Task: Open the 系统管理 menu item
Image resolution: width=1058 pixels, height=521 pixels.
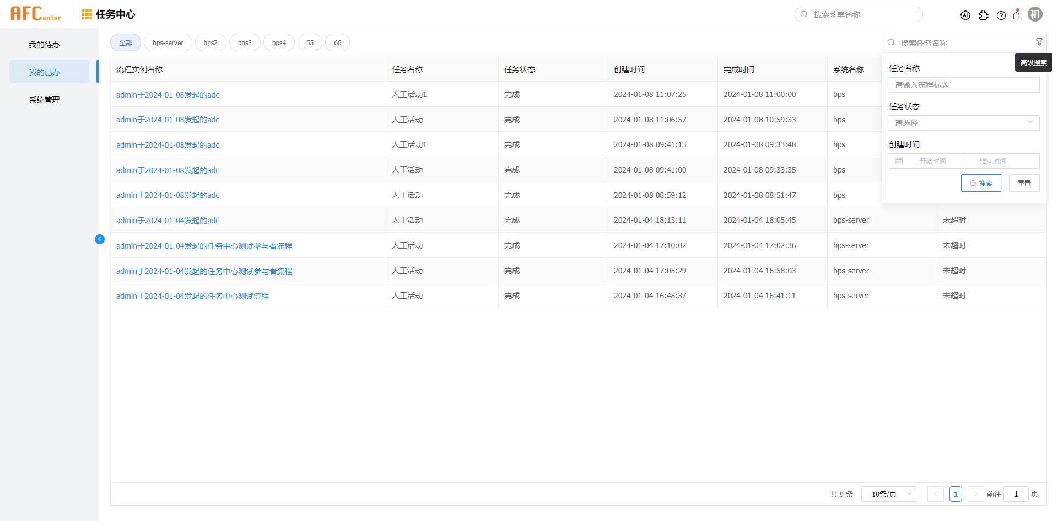Action: (x=44, y=100)
